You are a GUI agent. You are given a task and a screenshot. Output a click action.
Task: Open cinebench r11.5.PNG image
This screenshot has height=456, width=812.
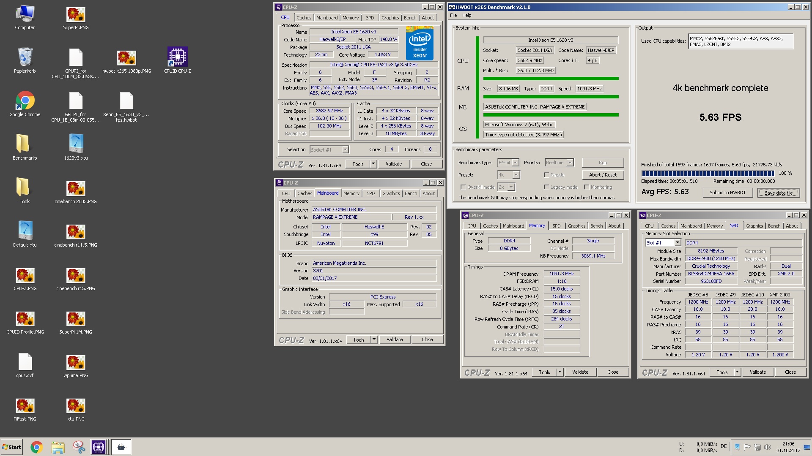76,235
